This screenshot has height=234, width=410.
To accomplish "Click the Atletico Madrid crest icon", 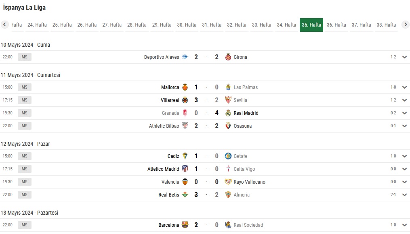I will (x=185, y=169).
